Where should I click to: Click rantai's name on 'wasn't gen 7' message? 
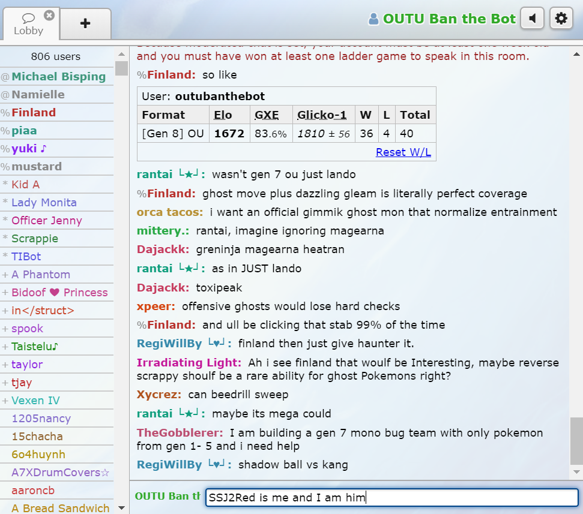coord(171,175)
